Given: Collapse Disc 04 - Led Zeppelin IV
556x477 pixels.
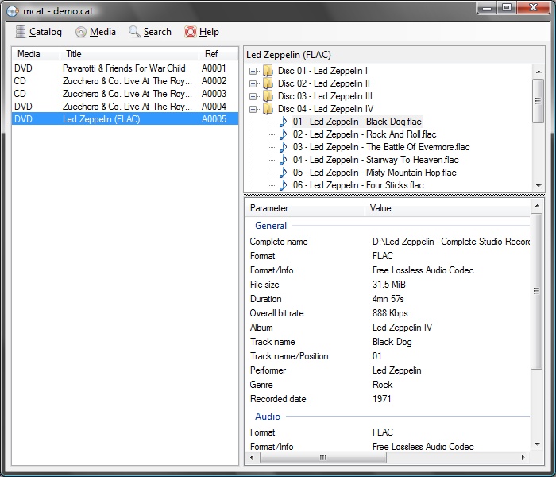Looking at the screenshot, I should tap(253, 110).
